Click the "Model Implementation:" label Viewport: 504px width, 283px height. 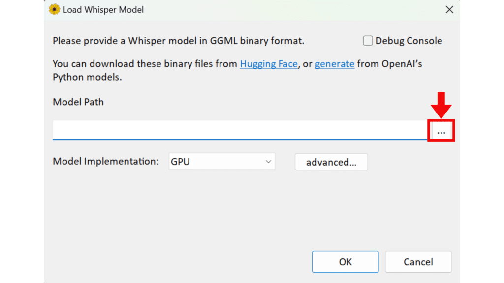[106, 161]
